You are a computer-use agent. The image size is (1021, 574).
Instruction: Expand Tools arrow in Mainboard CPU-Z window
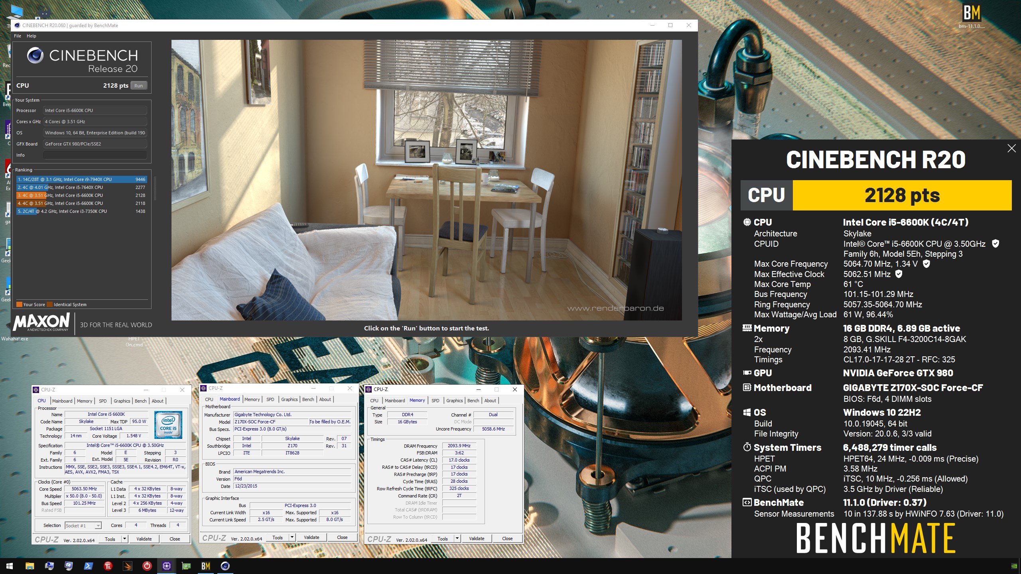coord(292,537)
